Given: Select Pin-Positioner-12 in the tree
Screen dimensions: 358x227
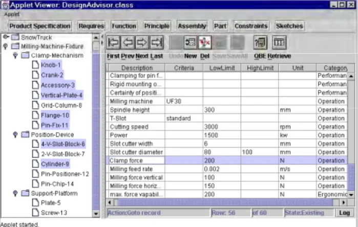Looking at the screenshot, I should coord(65,174).
